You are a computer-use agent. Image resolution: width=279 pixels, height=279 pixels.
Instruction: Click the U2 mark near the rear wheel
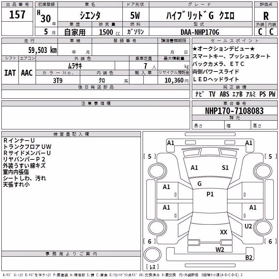[248, 226]
